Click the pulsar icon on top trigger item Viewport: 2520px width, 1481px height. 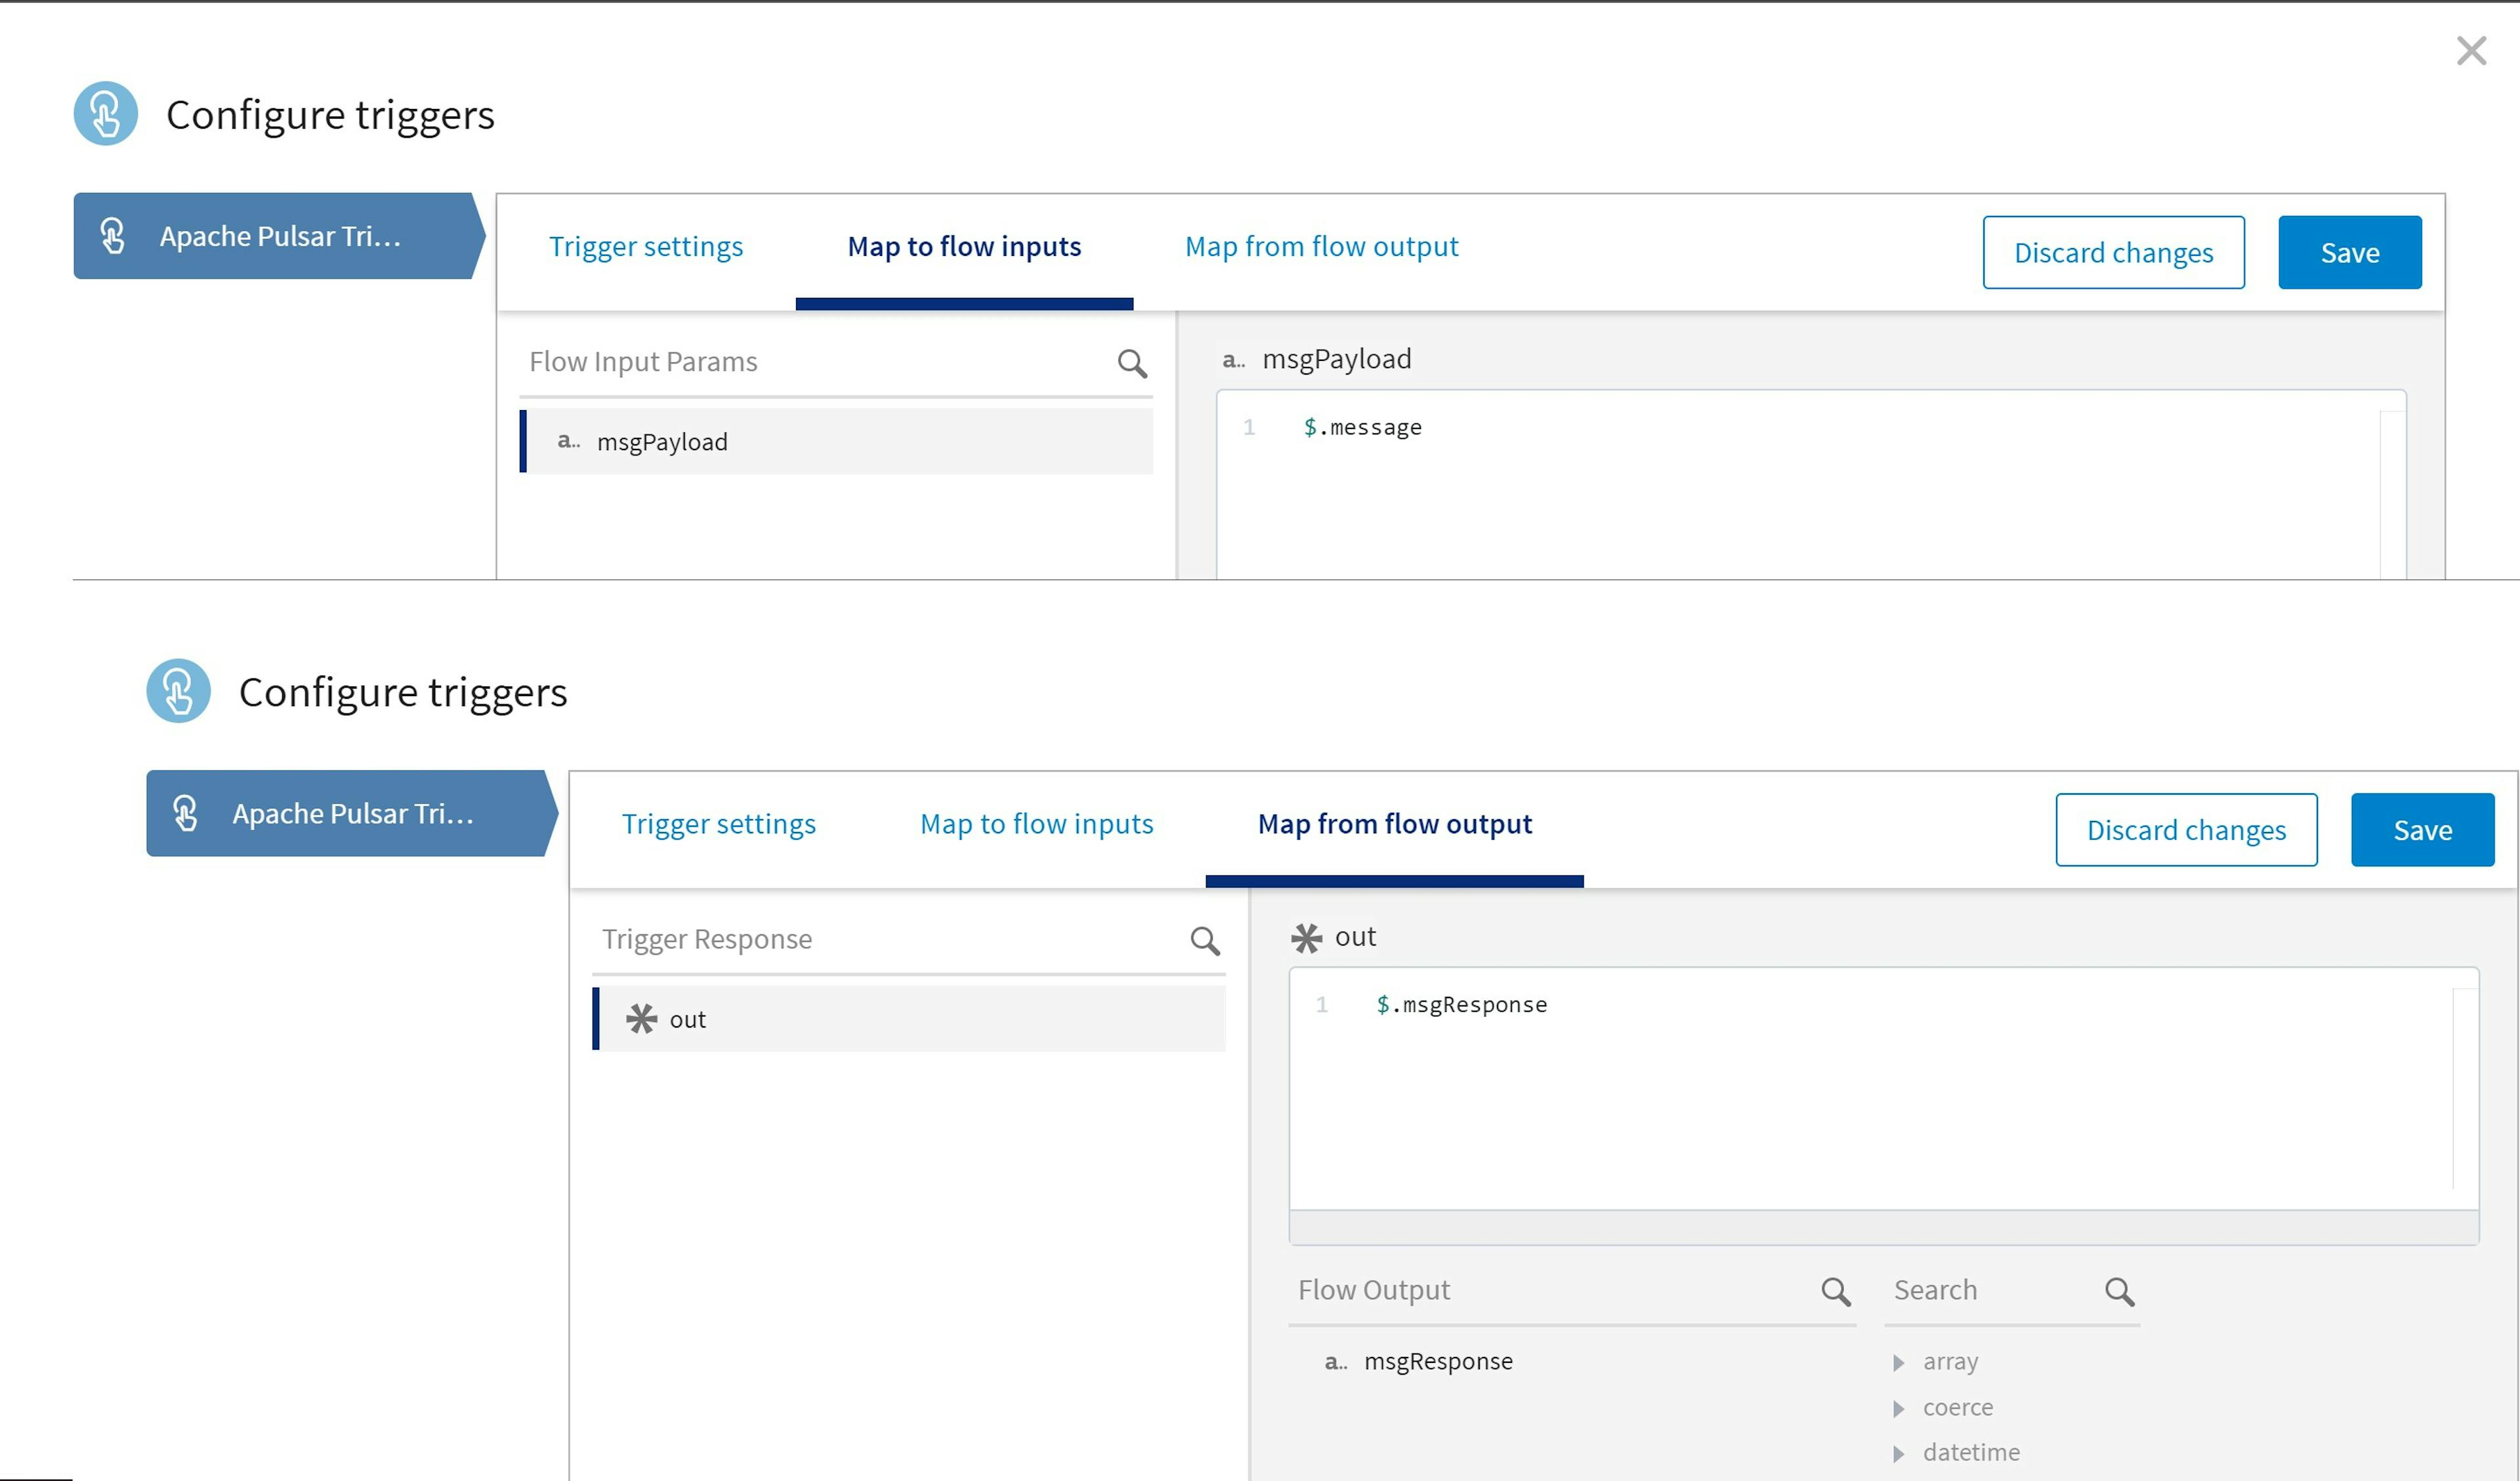[x=113, y=235]
